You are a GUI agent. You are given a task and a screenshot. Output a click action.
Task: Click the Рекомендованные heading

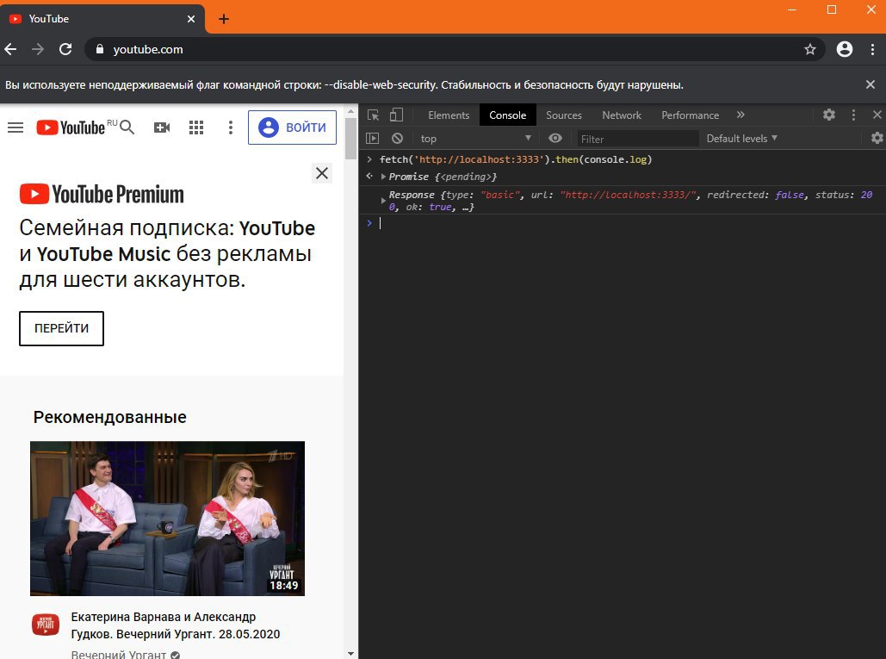pyautogui.click(x=109, y=417)
